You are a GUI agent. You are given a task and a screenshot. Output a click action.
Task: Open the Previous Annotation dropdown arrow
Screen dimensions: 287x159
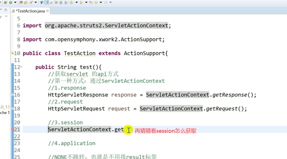click(86, 3)
